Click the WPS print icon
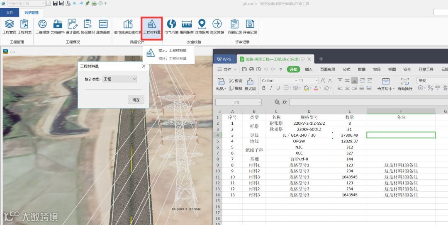 point(251,69)
